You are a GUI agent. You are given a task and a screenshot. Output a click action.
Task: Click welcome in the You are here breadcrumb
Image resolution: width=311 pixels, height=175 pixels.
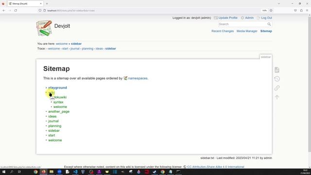[62, 44]
